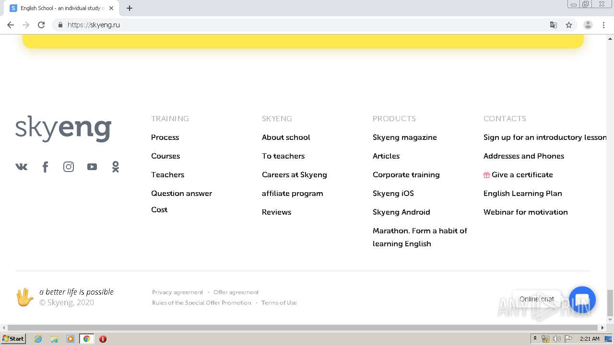This screenshot has height=345, width=614.
Task: Open the VK social icon
Action: [22, 167]
